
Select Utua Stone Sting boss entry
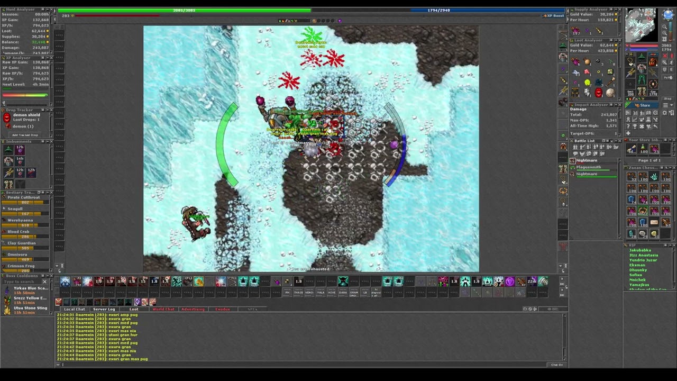tap(26, 310)
